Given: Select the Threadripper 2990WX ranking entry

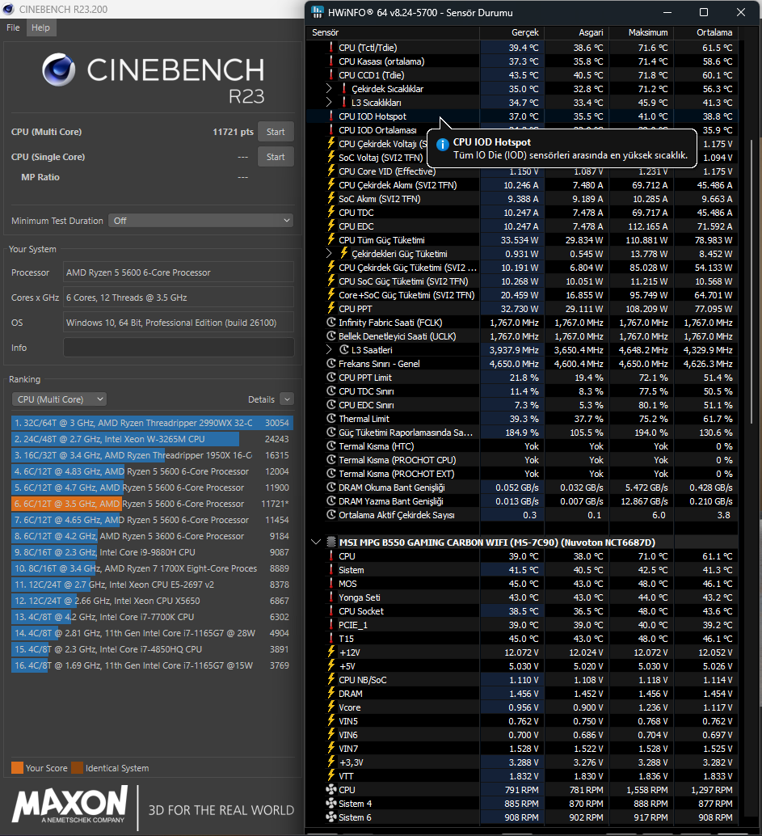Looking at the screenshot, I should [x=152, y=423].
